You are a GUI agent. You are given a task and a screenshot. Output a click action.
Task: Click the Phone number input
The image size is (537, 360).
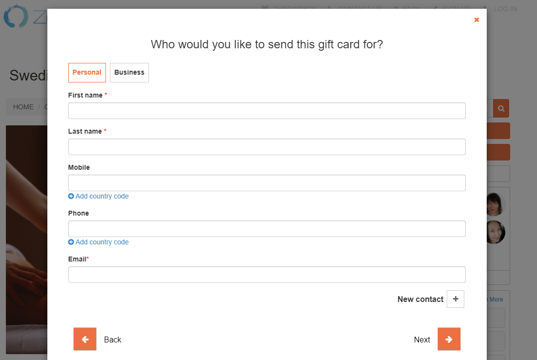tap(267, 229)
